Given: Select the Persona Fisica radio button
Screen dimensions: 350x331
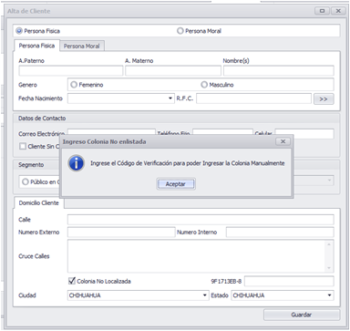Looking at the screenshot, I should click(x=19, y=31).
